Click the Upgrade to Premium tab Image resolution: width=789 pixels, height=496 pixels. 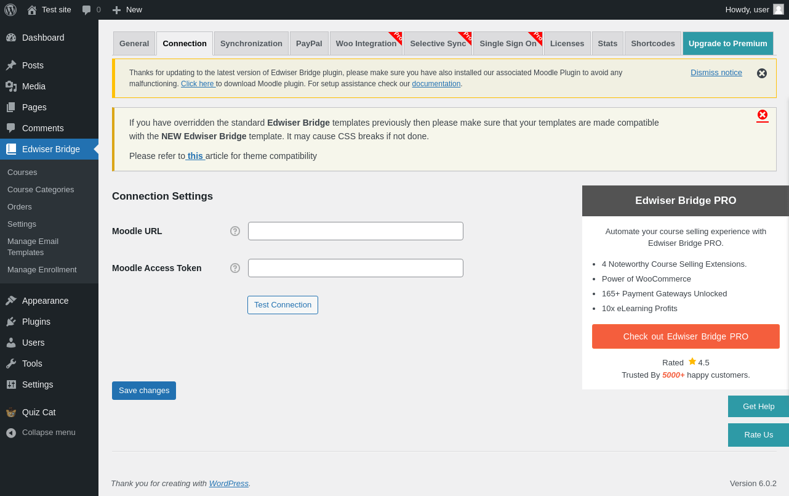728,44
